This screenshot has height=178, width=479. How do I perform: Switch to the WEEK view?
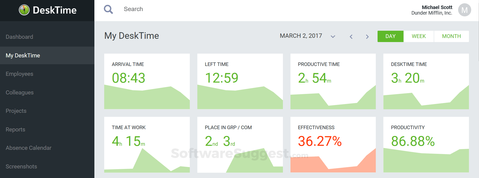(x=419, y=36)
